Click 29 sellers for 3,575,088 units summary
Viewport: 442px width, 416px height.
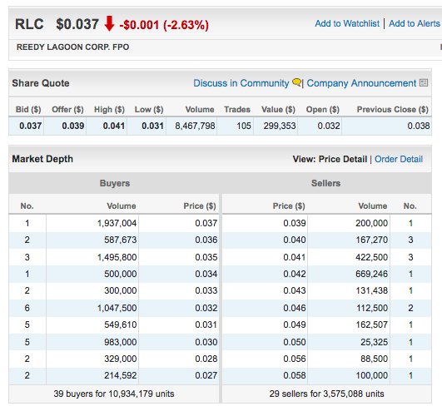(326, 394)
